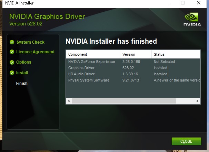Select the NVIDIA GeForce Experience row
This screenshot has height=152, width=209.
point(133,62)
